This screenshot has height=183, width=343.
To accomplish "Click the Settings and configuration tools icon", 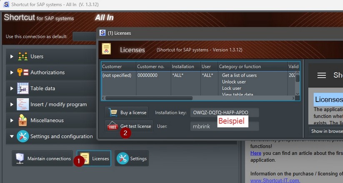I will (x=23, y=136).
